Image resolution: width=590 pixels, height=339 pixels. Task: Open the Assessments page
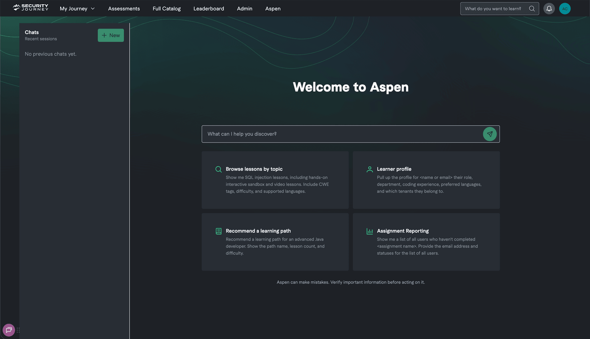(x=124, y=9)
